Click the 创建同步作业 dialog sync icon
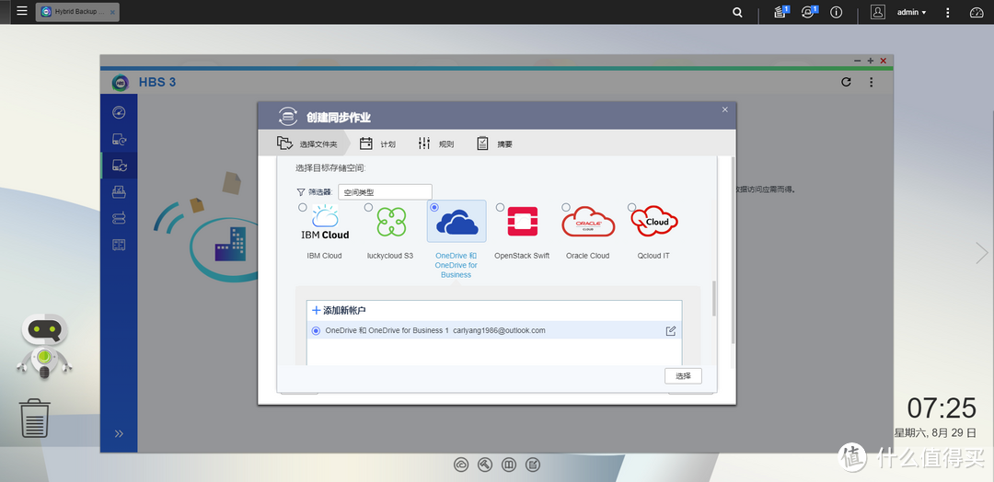The height and width of the screenshot is (482, 994). pyautogui.click(x=288, y=117)
